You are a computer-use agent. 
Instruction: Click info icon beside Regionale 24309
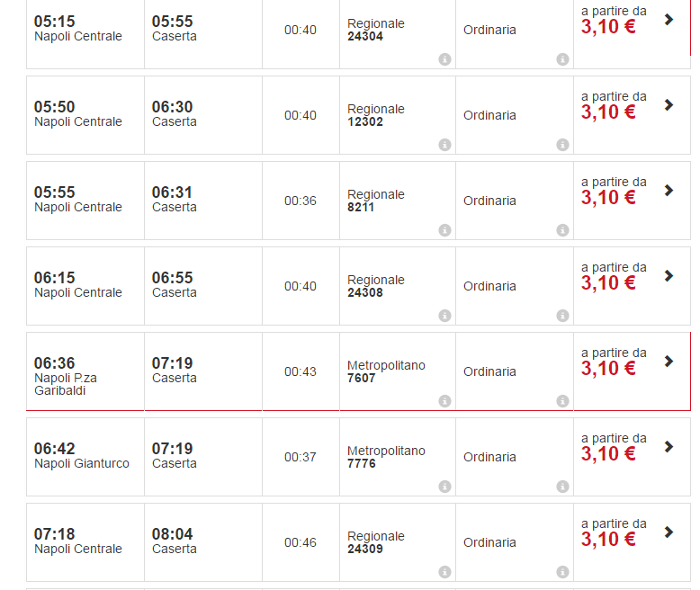click(444, 572)
